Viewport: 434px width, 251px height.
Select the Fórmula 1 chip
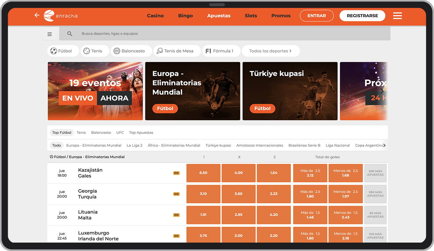click(x=221, y=51)
